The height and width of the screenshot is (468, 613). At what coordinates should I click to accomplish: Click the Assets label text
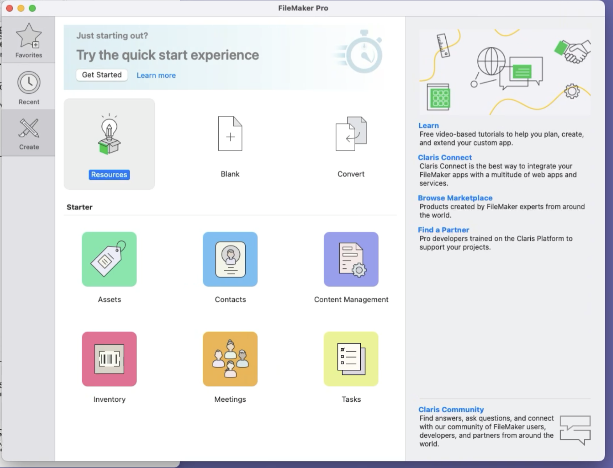click(x=109, y=300)
